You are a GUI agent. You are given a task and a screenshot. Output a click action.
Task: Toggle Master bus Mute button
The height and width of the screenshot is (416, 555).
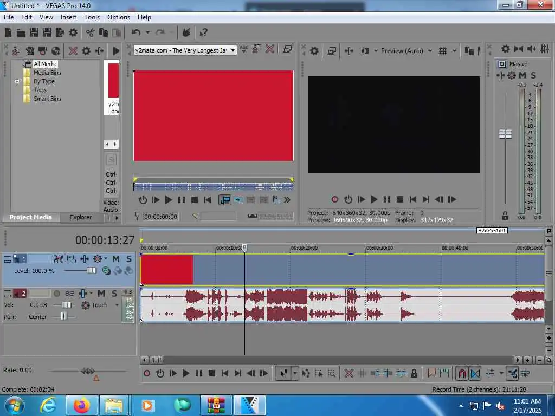pyautogui.click(x=522, y=75)
